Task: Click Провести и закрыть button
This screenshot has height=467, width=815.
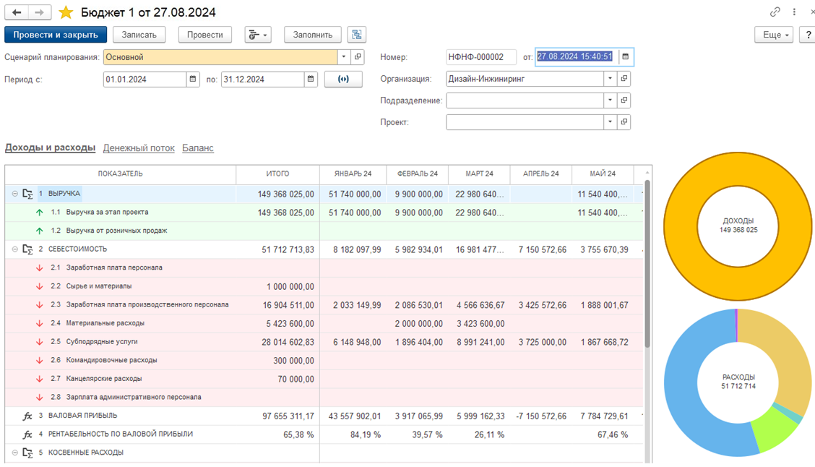Action: 56,35
